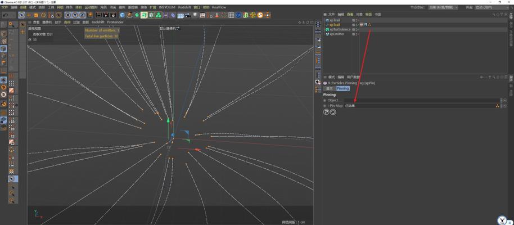The width and height of the screenshot is (514, 225).
Task: Open the Floor environment icon
Action: [x=181, y=15]
